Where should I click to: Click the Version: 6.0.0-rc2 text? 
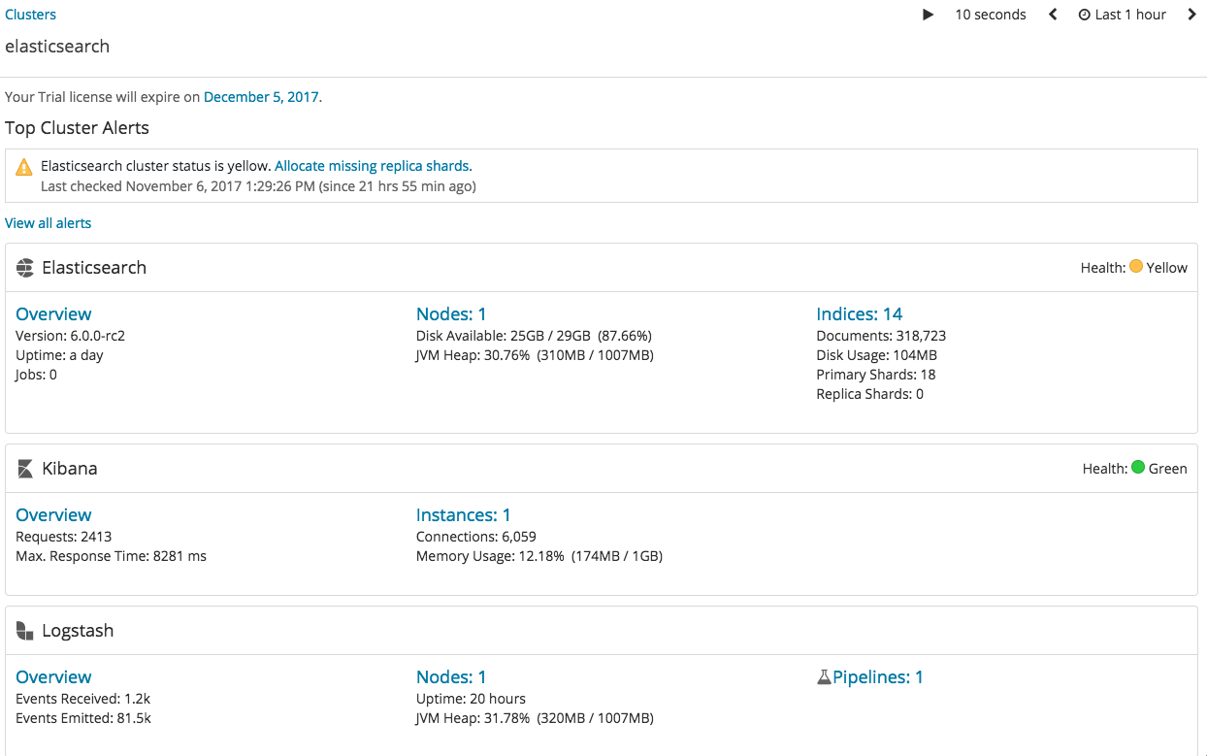70,336
